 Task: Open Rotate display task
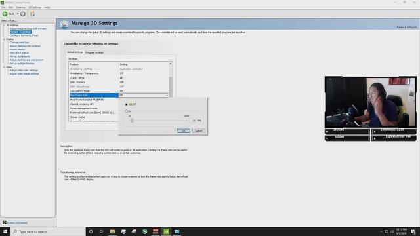coord(18,50)
